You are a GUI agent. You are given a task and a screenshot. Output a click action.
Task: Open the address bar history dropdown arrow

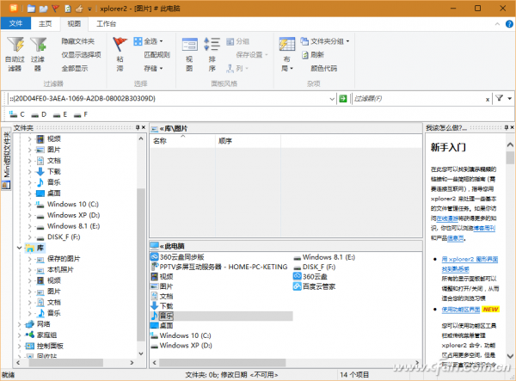tap(332, 99)
